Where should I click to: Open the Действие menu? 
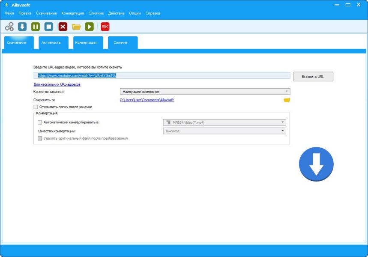tap(116, 13)
